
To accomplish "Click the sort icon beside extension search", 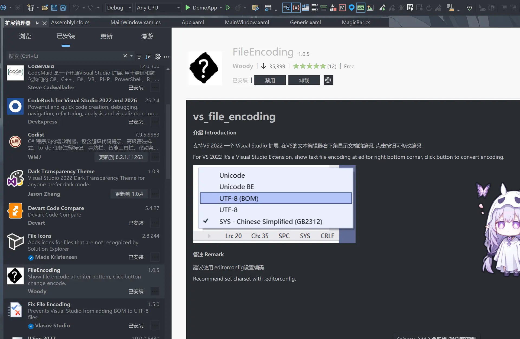I will click(x=148, y=57).
